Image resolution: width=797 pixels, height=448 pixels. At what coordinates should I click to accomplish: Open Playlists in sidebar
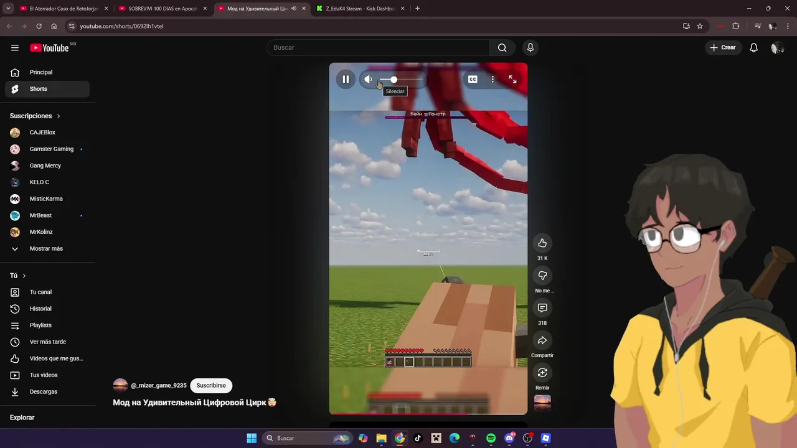pyautogui.click(x=47, y=325)
